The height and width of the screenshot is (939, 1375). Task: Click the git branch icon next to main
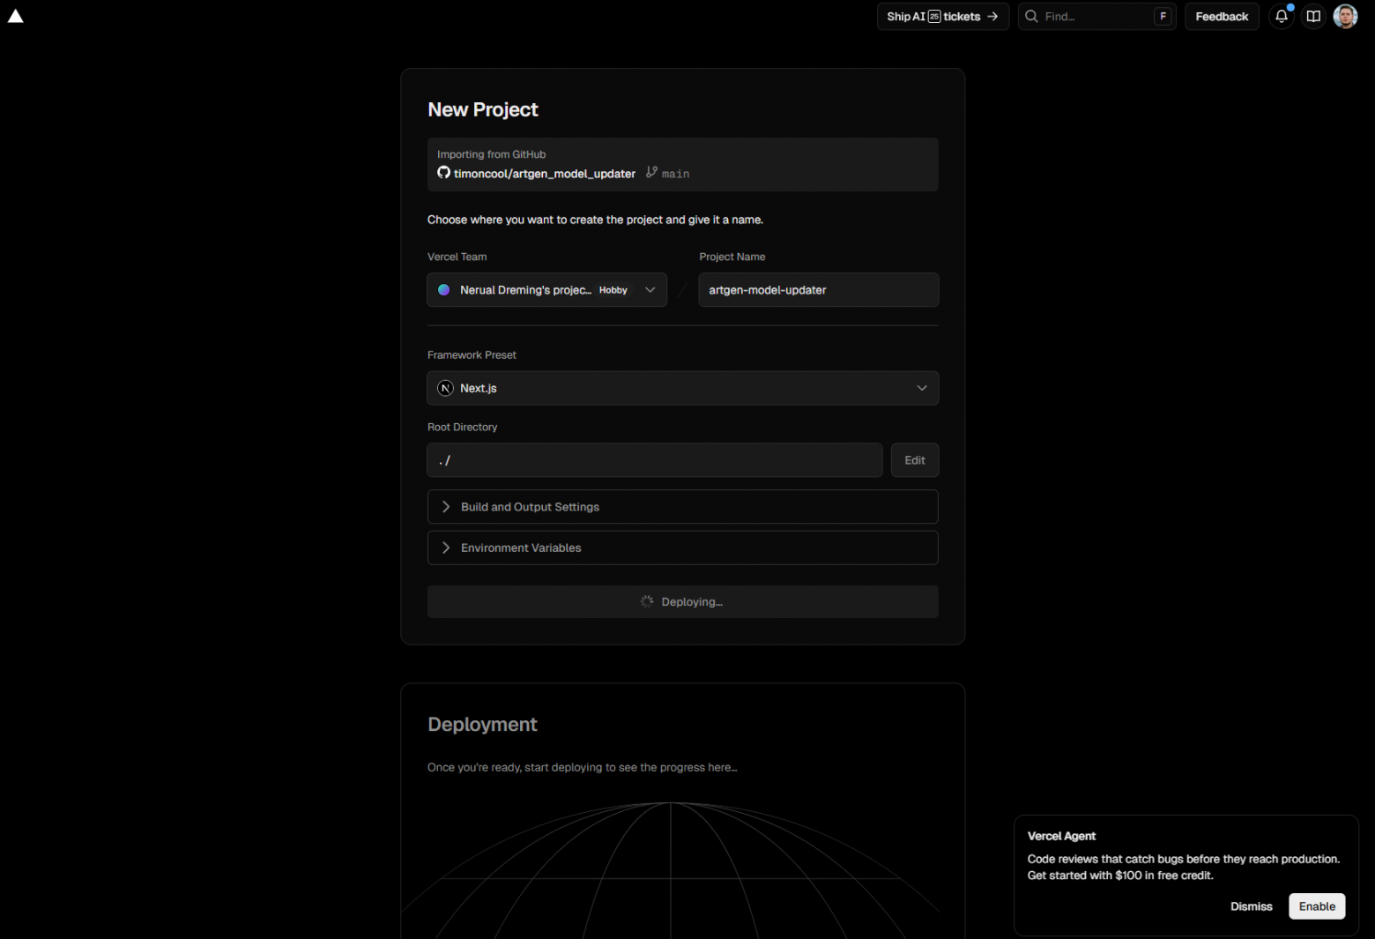[651, 173]
